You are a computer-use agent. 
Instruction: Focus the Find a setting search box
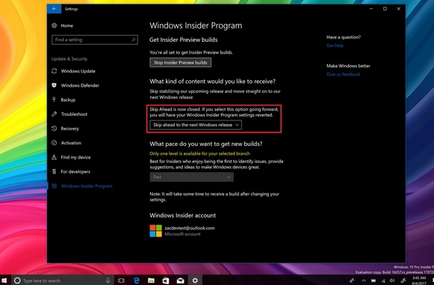point(95,40)
